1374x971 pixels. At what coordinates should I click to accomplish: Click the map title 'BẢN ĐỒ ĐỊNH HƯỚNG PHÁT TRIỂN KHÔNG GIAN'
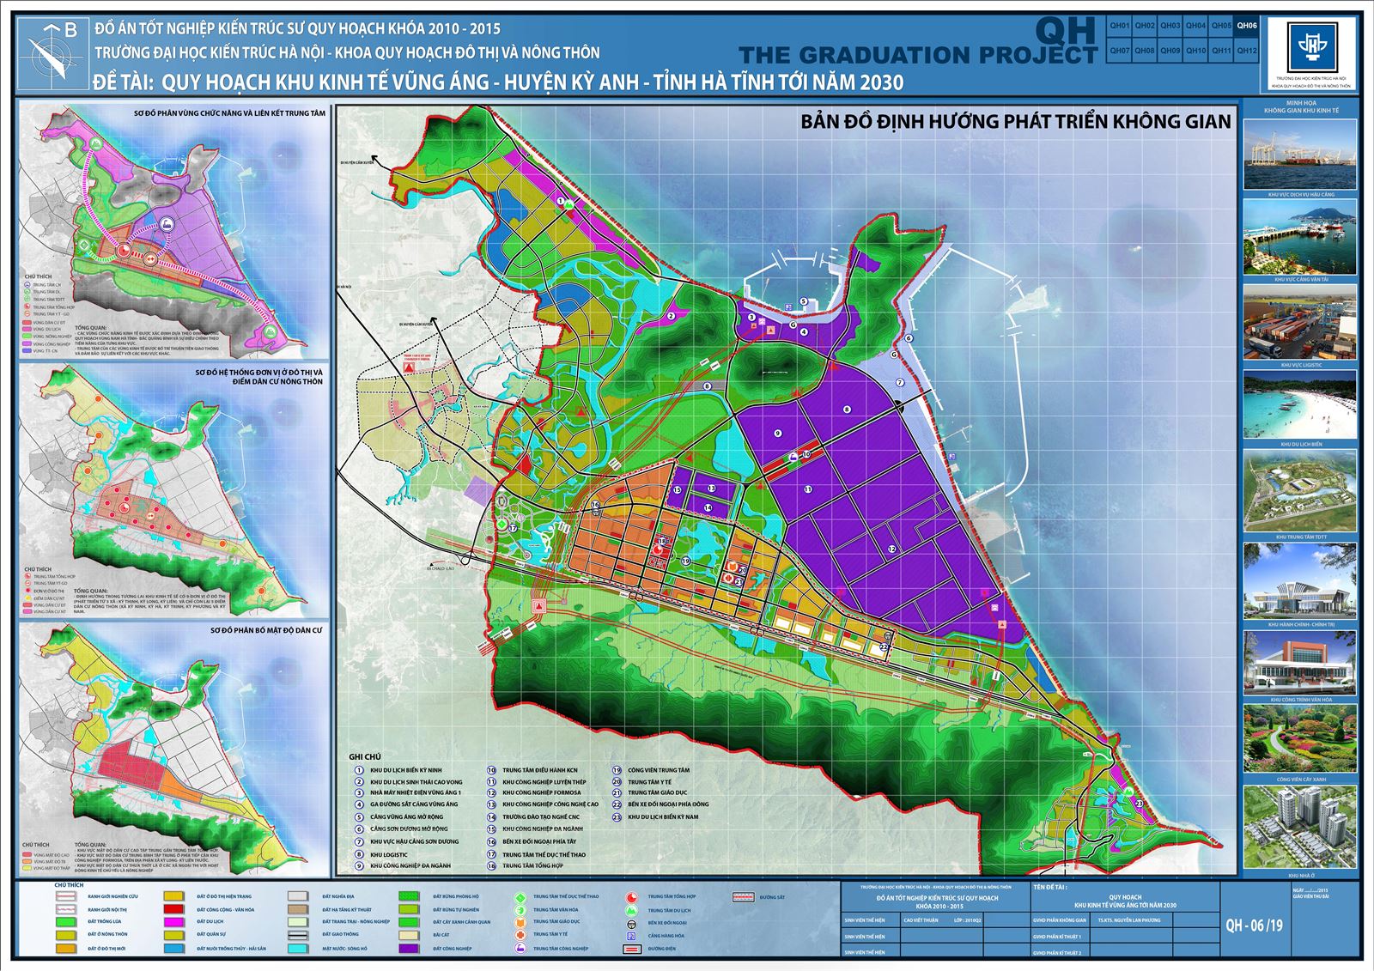point(1016,122)
